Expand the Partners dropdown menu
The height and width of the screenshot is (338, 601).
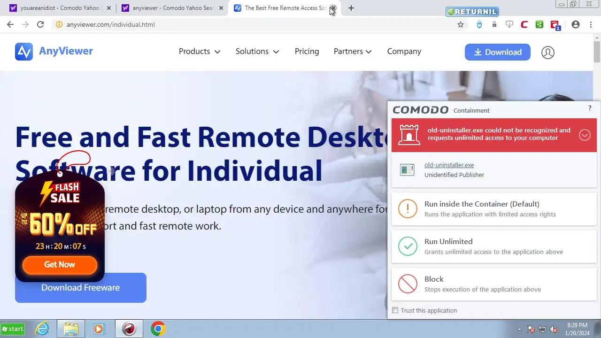click(353, 52)
